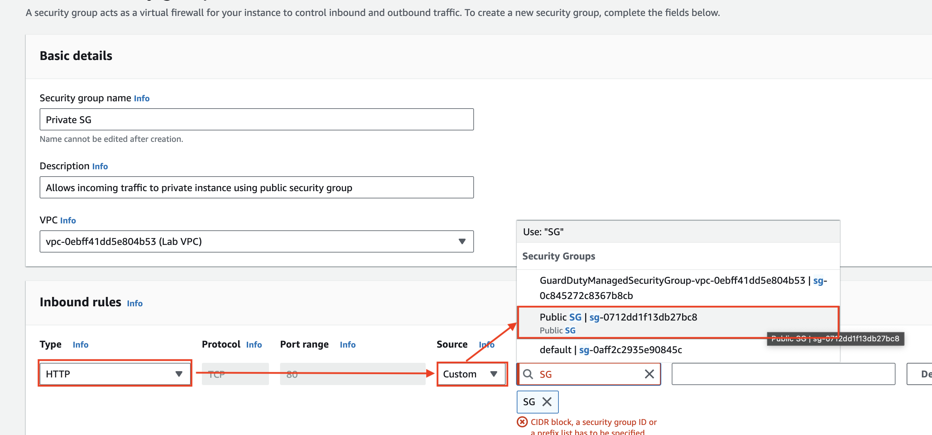Open Info link next to Description
The height and width of the screenshot is (435, 932).
(x=100, y=166)
